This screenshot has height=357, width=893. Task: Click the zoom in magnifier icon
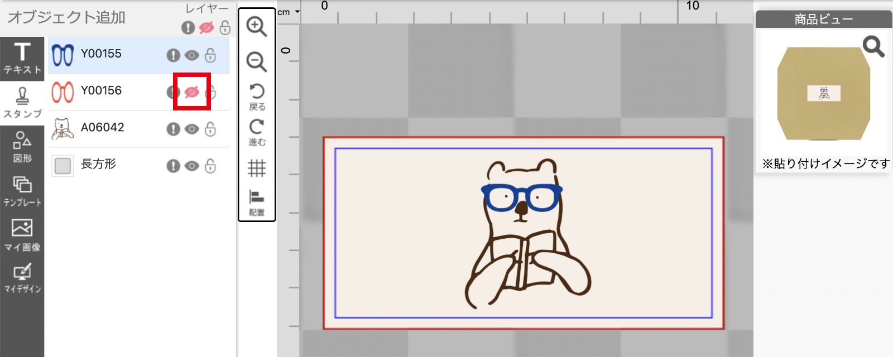pyautogui.click(x=256, y=26)
